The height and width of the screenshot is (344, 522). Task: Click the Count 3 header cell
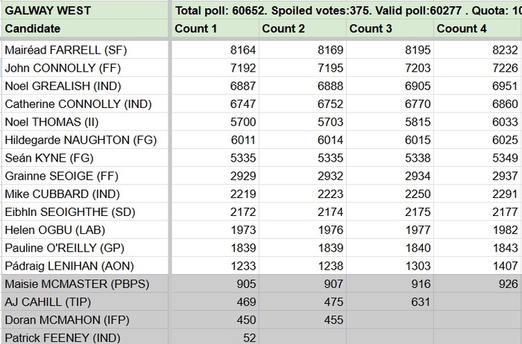coord(389,29)
